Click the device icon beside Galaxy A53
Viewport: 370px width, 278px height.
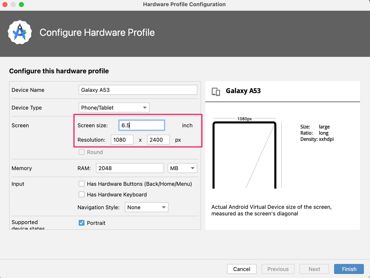pos(216,91)
